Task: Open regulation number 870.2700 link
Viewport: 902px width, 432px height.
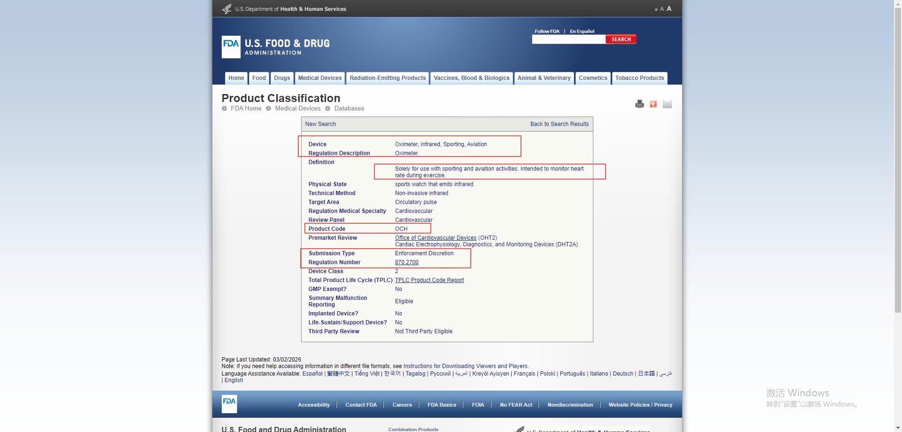Action: pos(406,262)
